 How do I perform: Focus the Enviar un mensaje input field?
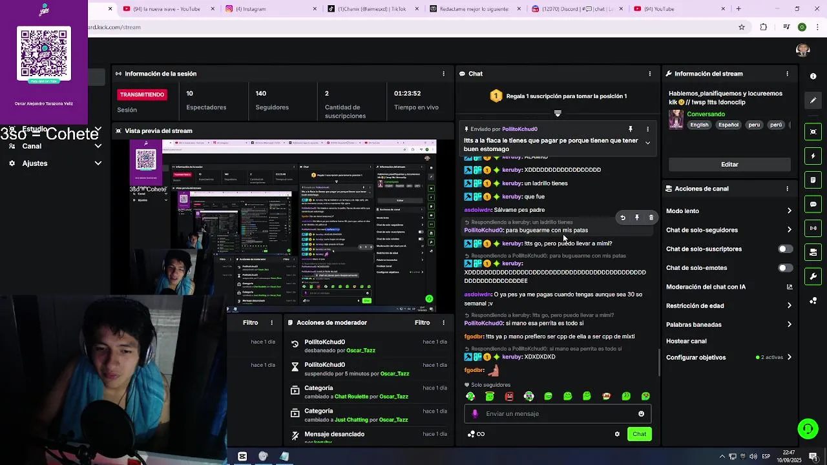pyautogui.click(x=557, y=414)
